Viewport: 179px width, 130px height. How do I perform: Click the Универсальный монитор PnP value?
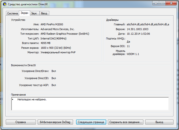pos(58,52)
